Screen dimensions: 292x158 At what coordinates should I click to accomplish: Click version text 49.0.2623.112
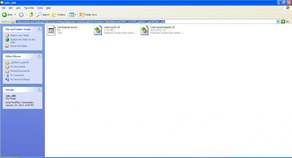point(158,30)
